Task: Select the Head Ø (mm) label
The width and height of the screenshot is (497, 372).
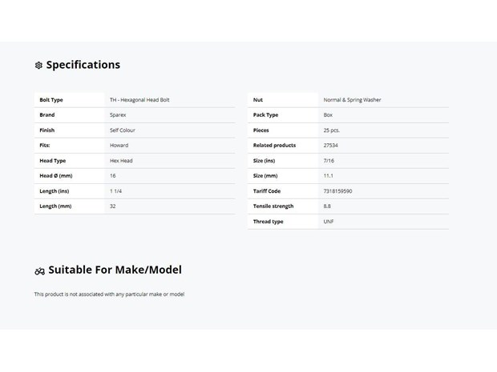Action: (56, 176)
